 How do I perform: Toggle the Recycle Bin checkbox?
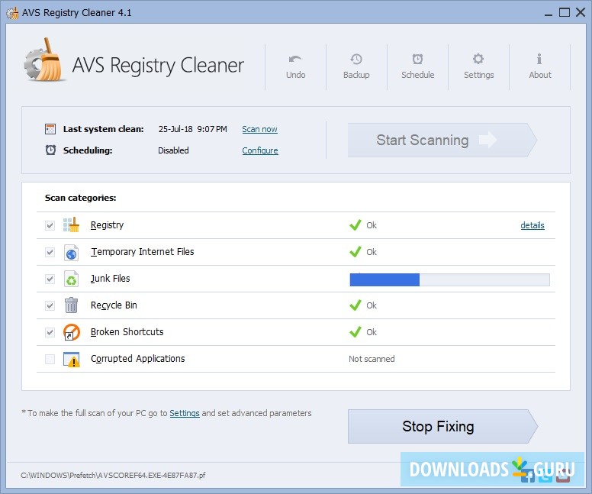tap(50, 305)
